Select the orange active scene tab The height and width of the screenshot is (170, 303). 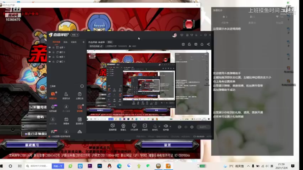pos(56,42)
